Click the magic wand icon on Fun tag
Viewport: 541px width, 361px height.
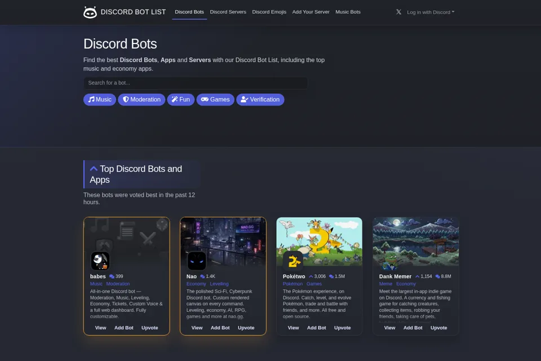(175, 99)
